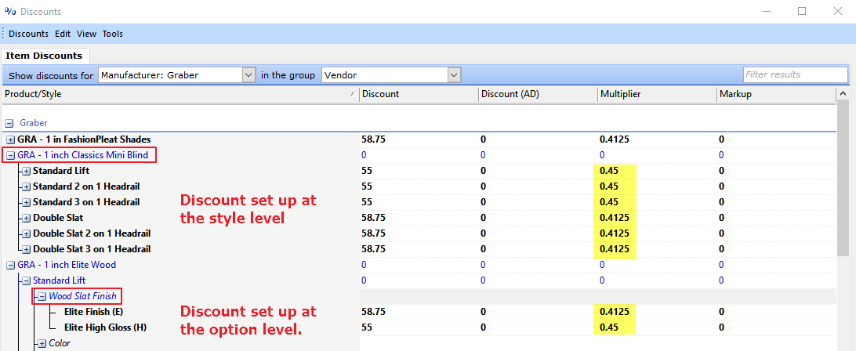Expand the Standard 3 on 1 Headrail row

pyautogui.click(x=26, y=202)
